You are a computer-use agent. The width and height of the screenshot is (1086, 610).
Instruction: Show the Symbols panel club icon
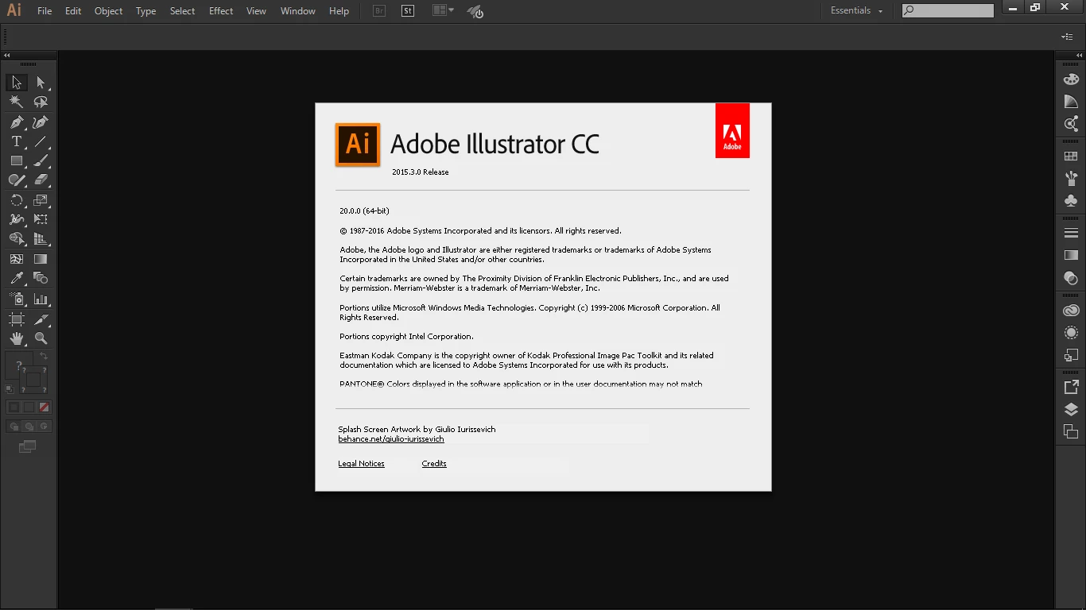pyautogui.click(x=1071, y=201)
